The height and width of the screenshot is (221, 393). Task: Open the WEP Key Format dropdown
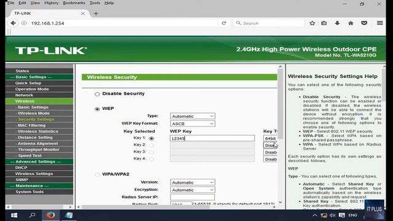[192, 123]
